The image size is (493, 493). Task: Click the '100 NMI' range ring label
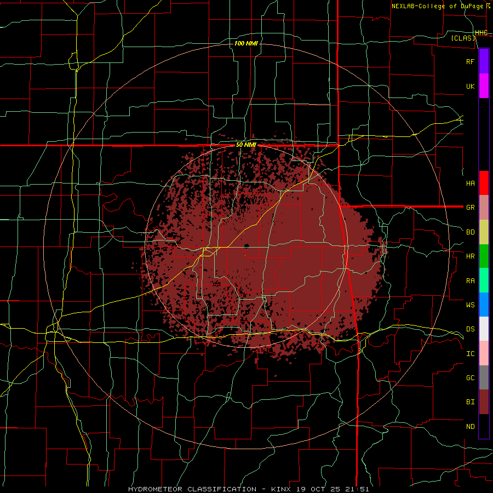pos(246,43)
